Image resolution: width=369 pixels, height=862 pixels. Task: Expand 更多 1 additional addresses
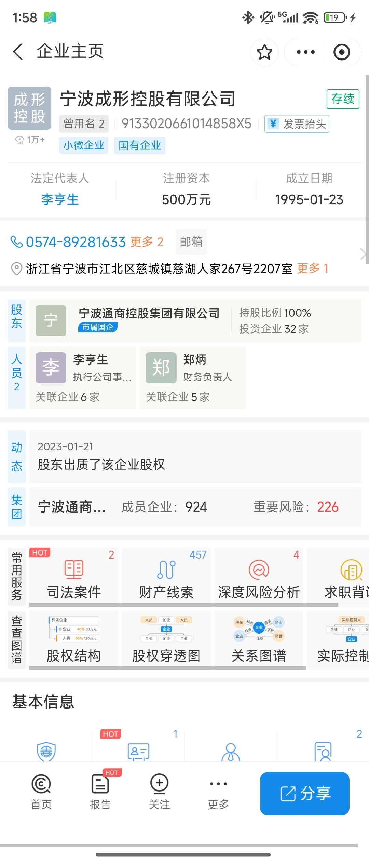tap(313, 269)
